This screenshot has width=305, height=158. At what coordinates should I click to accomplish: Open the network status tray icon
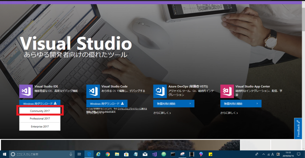tap(268, 155)
